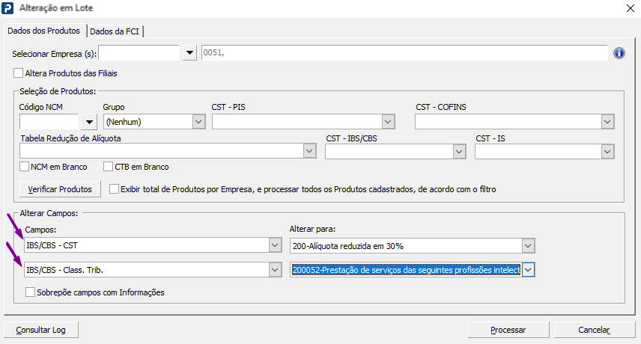Switch to Dados da FCI tab
The image size is (641, 344).
pyautogui.click(x=115, y=31)
